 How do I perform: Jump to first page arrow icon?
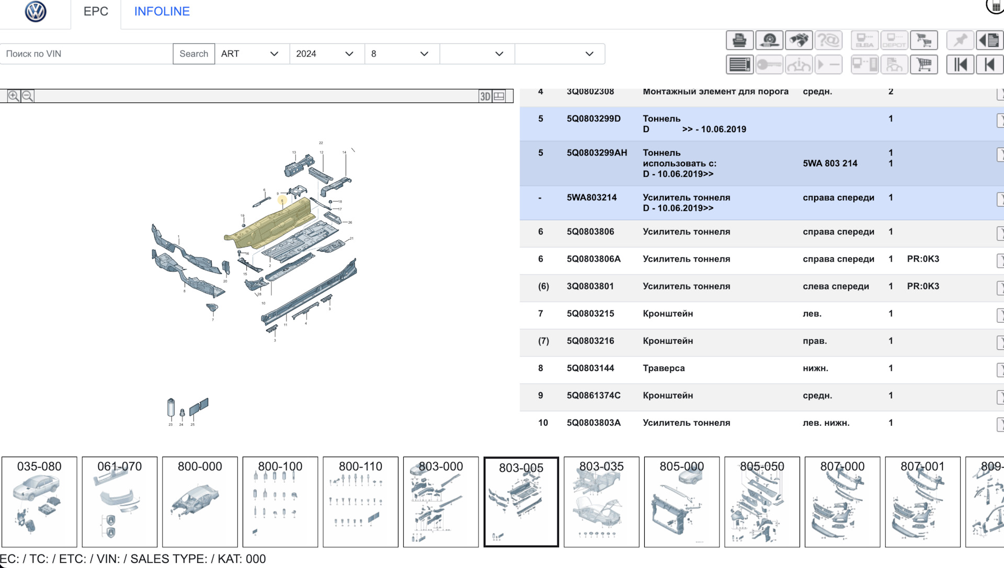point(960,65)
